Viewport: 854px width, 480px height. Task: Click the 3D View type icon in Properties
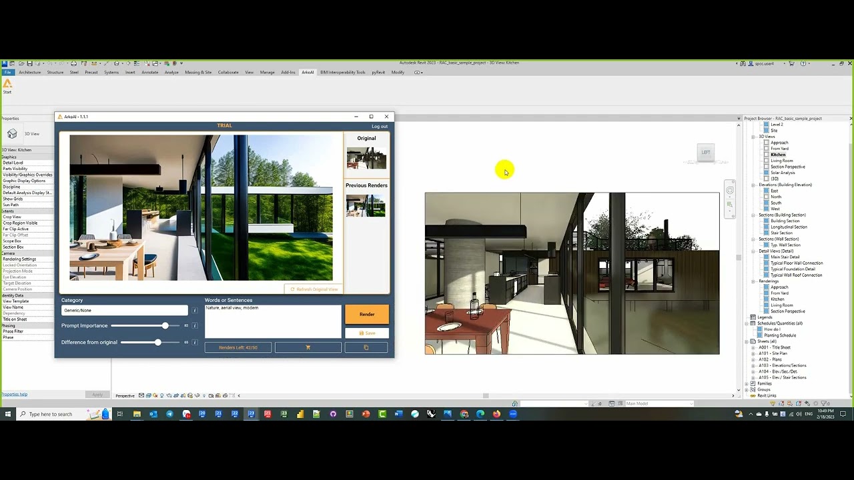[12, 134]
